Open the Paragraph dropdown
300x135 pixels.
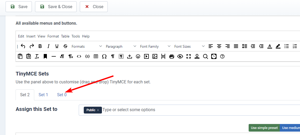click(x=121, y=46)
